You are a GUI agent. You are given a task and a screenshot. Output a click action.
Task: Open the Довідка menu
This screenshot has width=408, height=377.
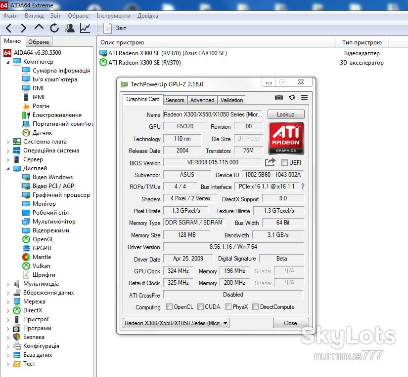pos(147,16)
